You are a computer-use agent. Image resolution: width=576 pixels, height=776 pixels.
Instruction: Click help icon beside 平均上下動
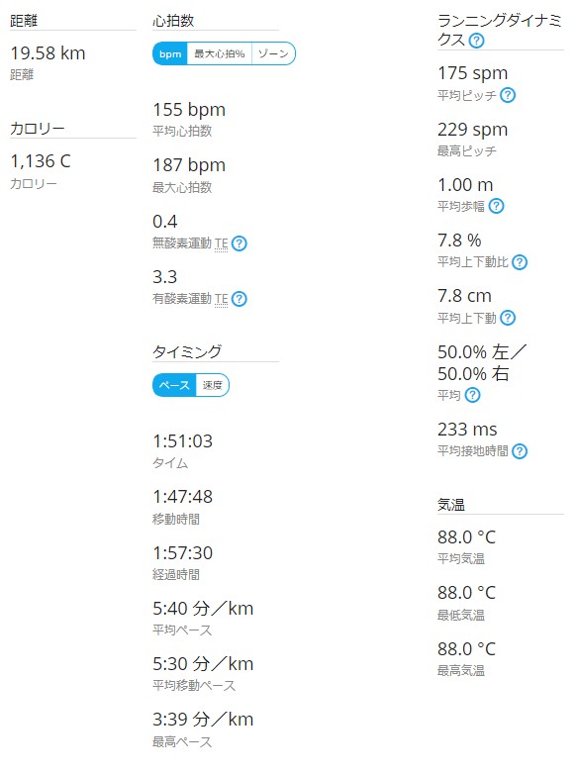[x=508, y=318]
